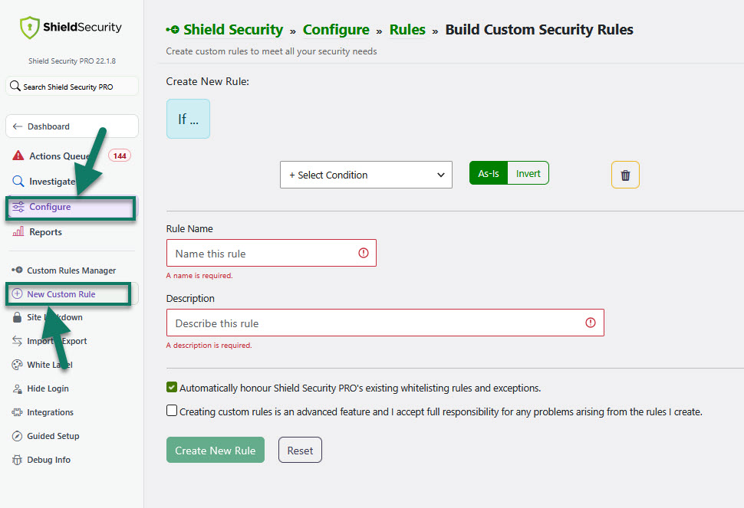The width and height of the screenshot is (744, 508).
Task: Click the ShieldSecurity logo
Action: pyautogui.click(x=71, y=28)
